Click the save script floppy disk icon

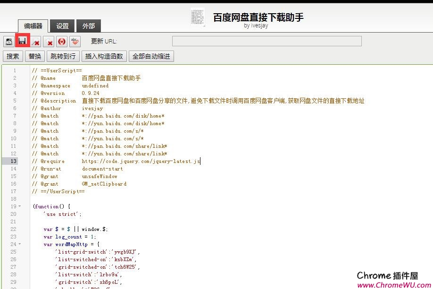coord(22,41)
